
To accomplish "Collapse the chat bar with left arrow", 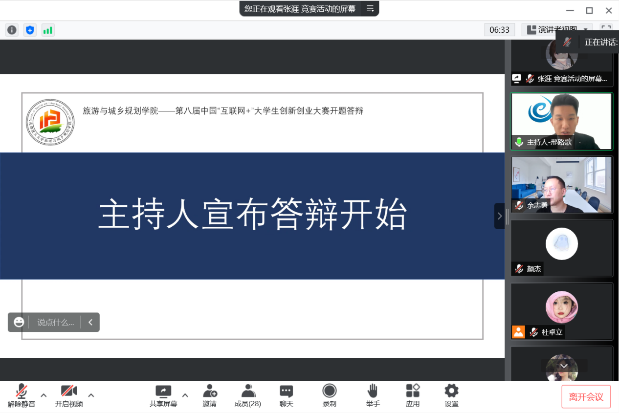I will (90, 322).
